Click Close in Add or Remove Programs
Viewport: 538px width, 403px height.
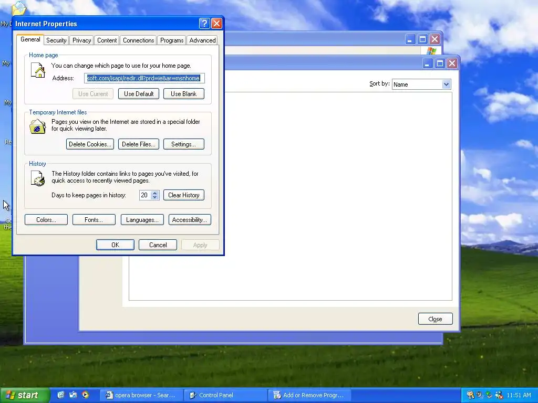[x=435, y=319]
